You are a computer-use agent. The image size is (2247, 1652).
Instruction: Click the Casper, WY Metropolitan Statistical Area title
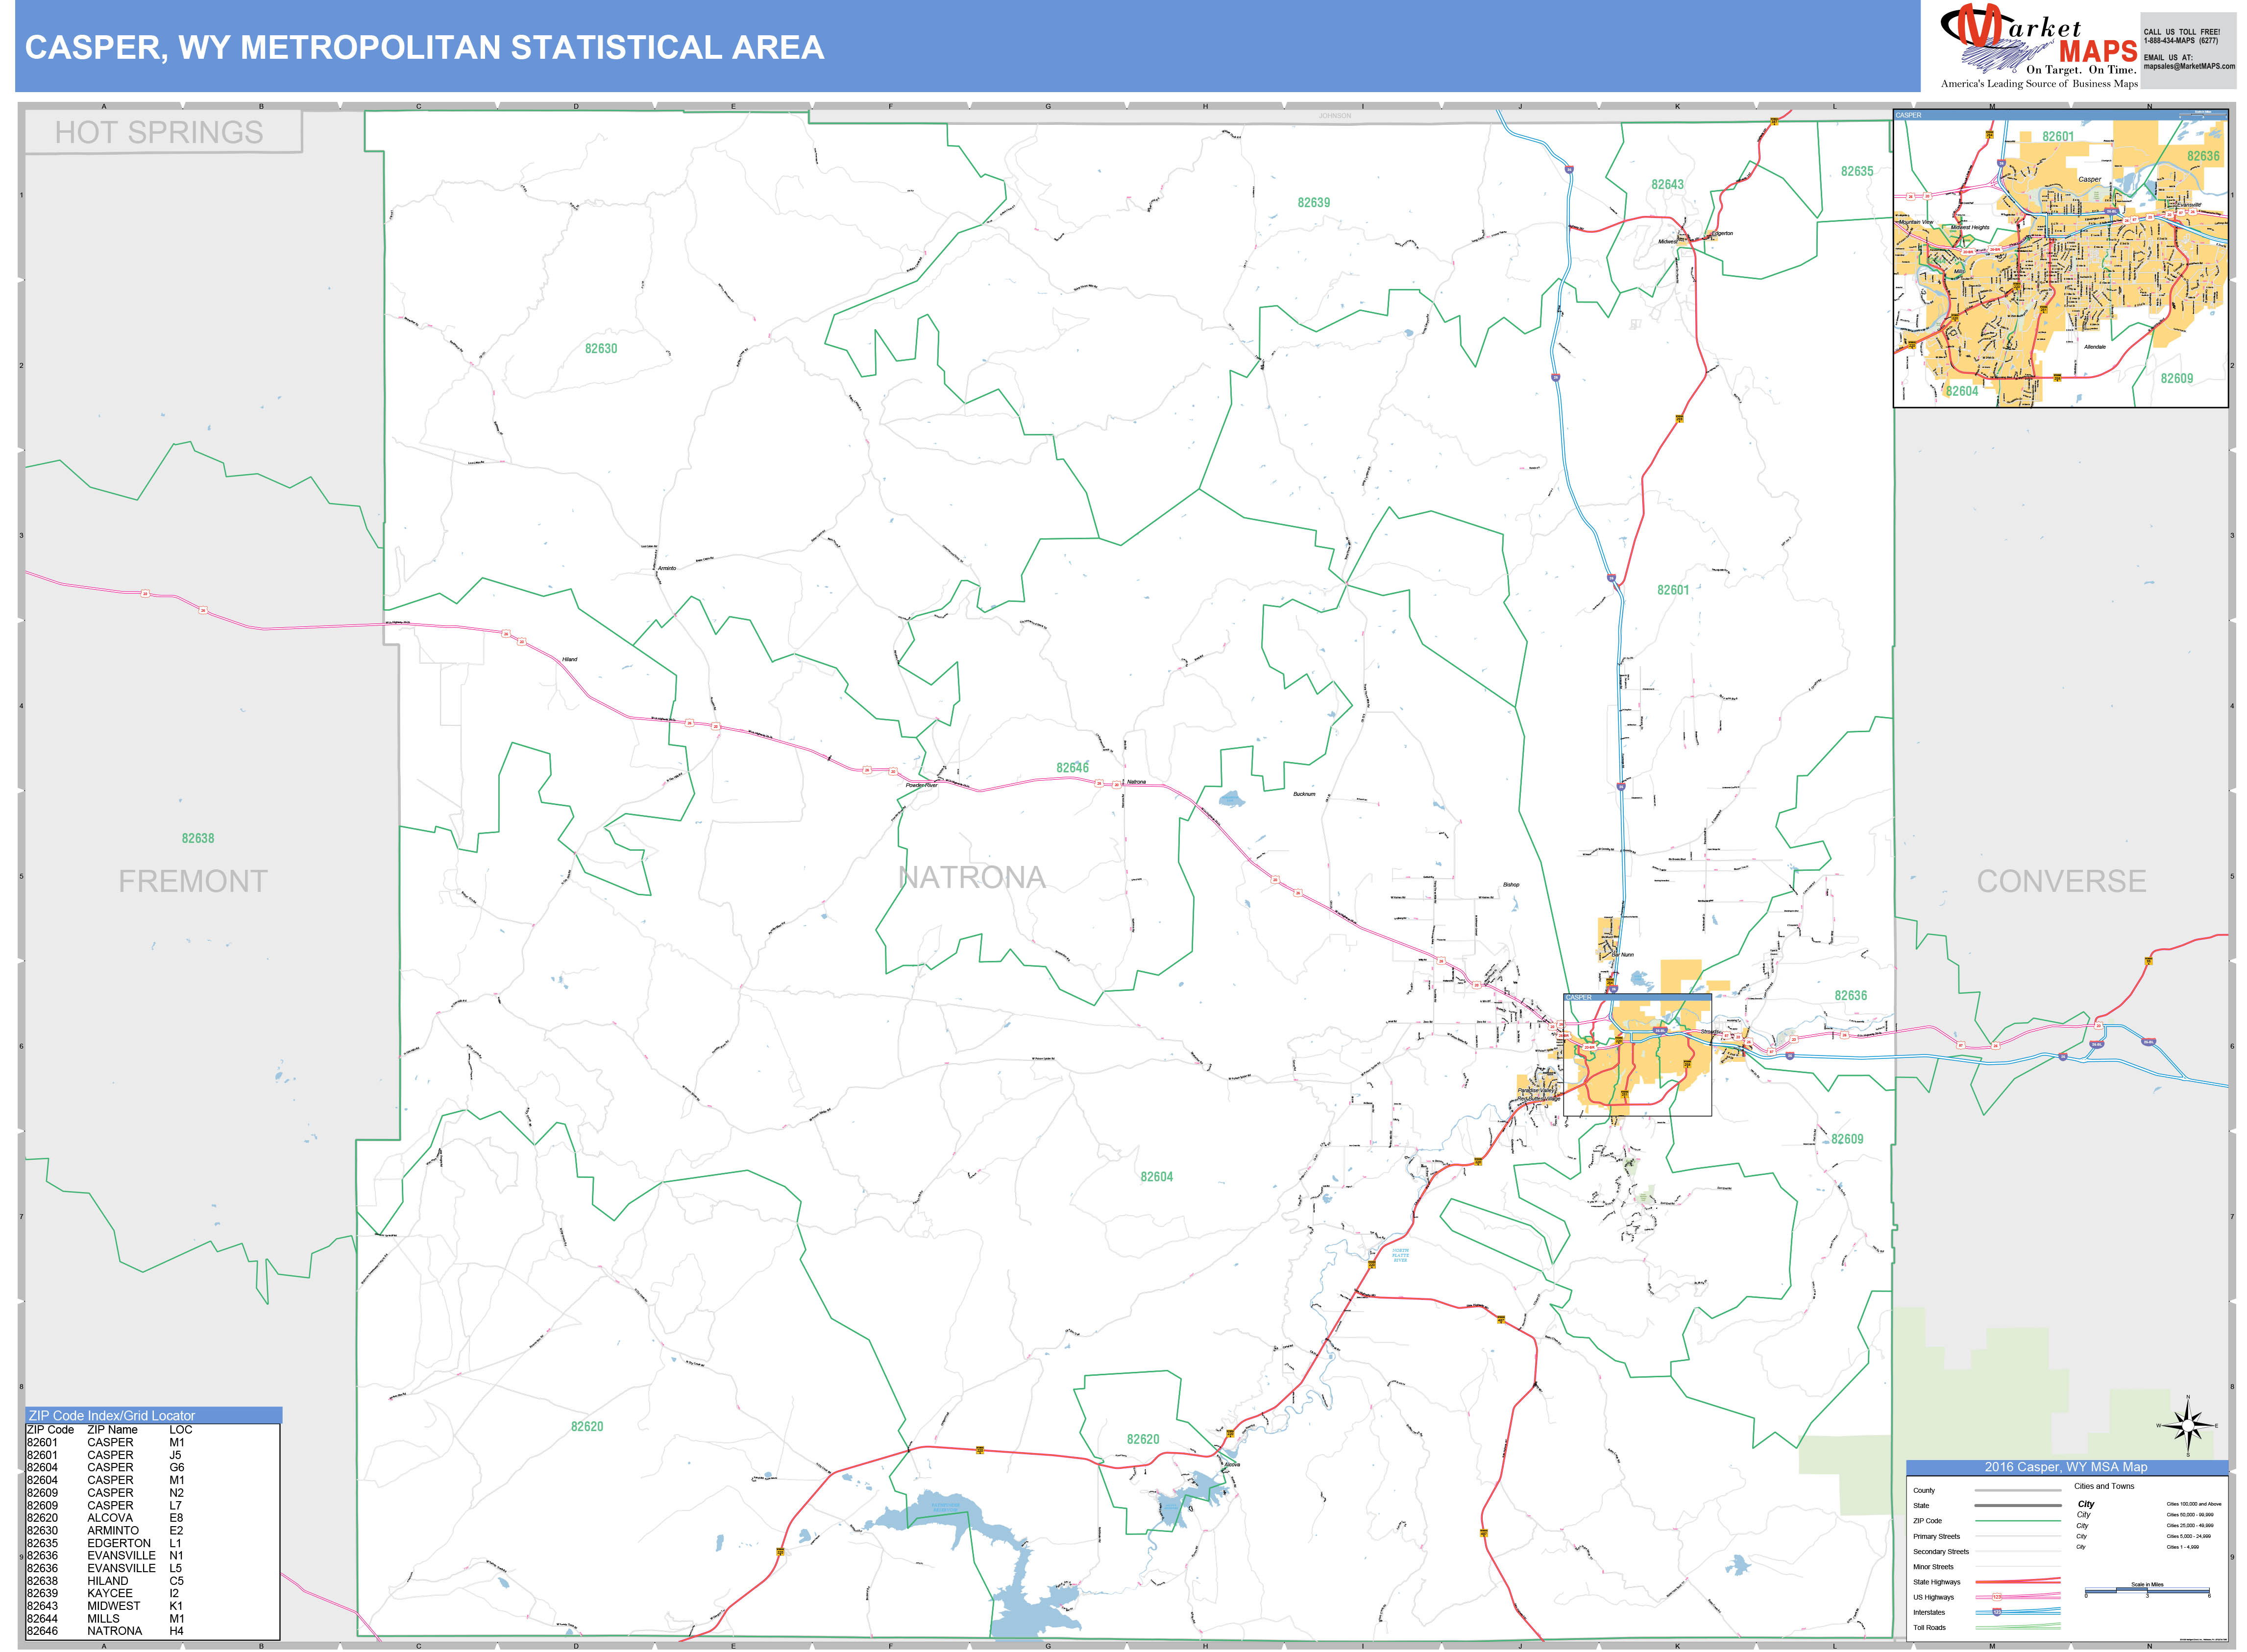pyautogui.click(x=424, y=47)
